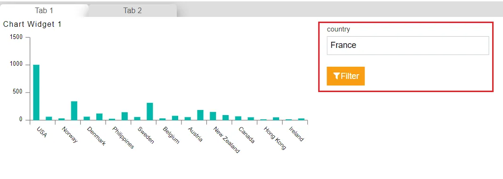Switch to Tab 2
The image size is (503, 179).
coord(132,10)
